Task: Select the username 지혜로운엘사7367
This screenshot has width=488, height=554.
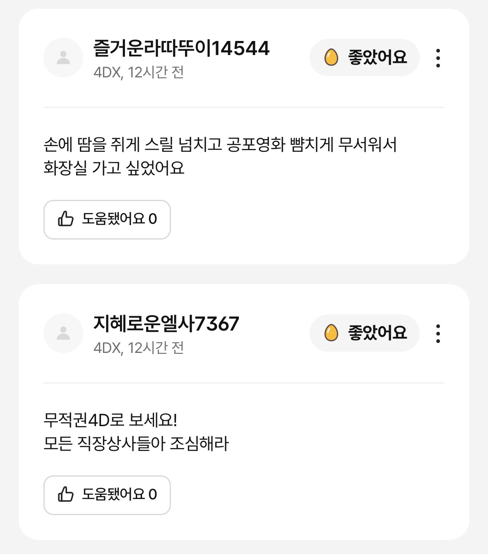Action: pyautogui.click(x=166, y=324)
